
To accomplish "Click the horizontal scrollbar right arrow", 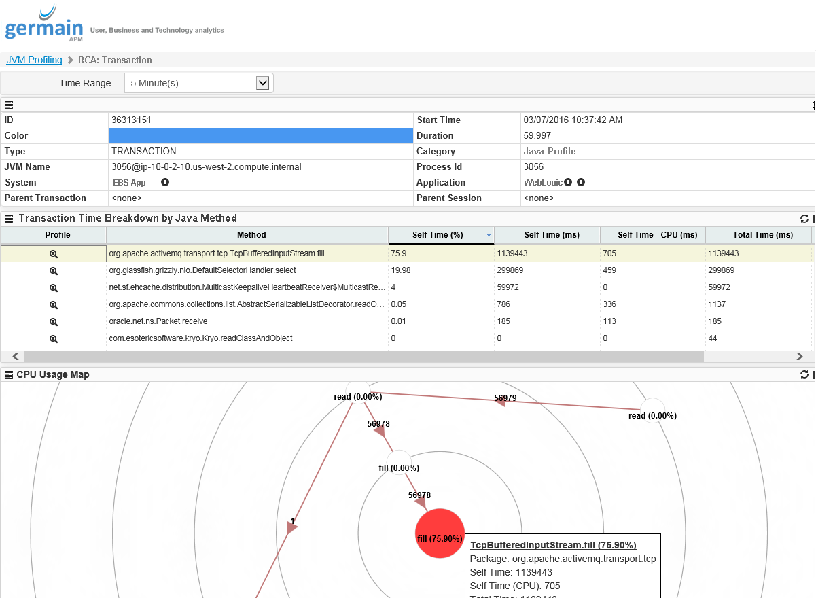I will (x=800, y=356).
